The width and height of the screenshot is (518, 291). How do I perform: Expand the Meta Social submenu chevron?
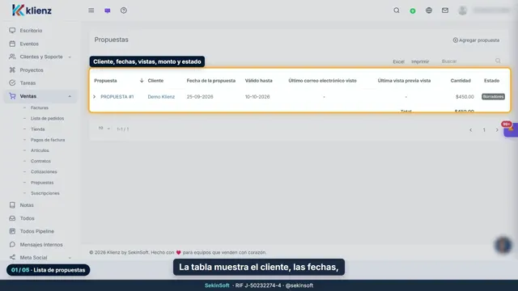pyautogui.click(x=70, y=258)
